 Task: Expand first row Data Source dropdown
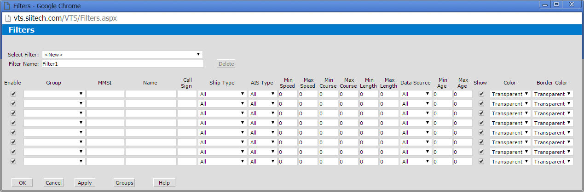(x=416, y=94)
